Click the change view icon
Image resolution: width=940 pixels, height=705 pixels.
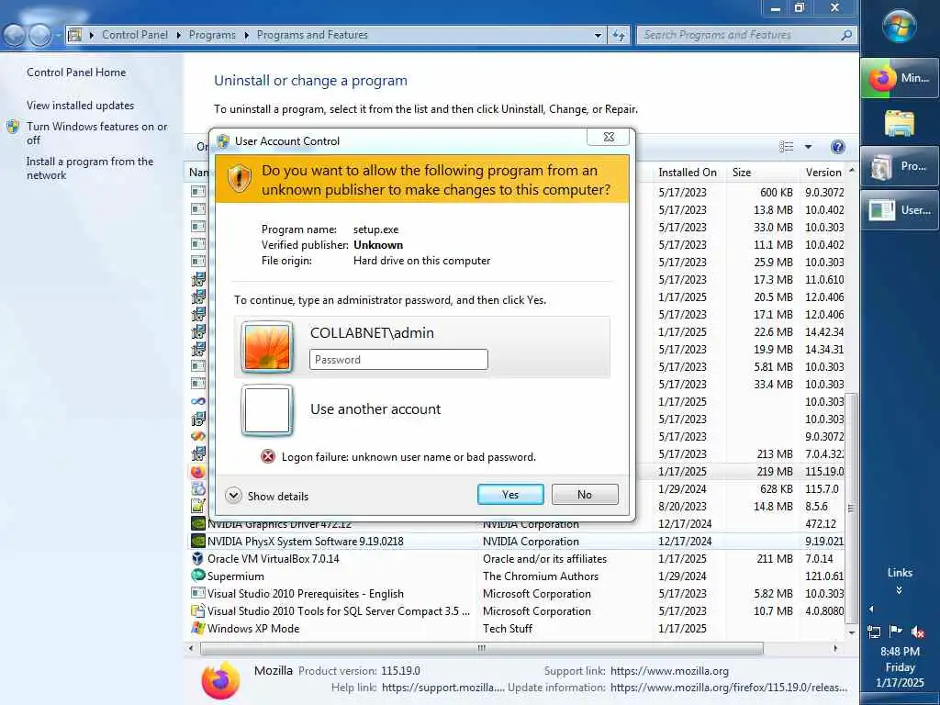[787, 147]
